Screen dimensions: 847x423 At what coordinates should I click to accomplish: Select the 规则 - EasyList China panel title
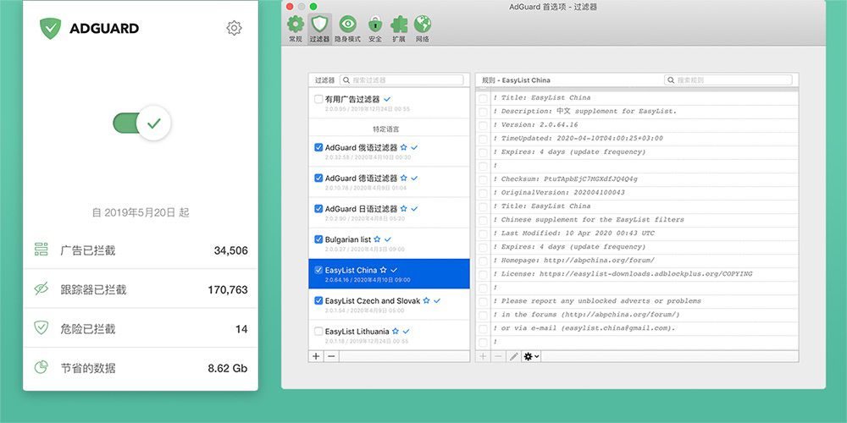click(516, 80)
